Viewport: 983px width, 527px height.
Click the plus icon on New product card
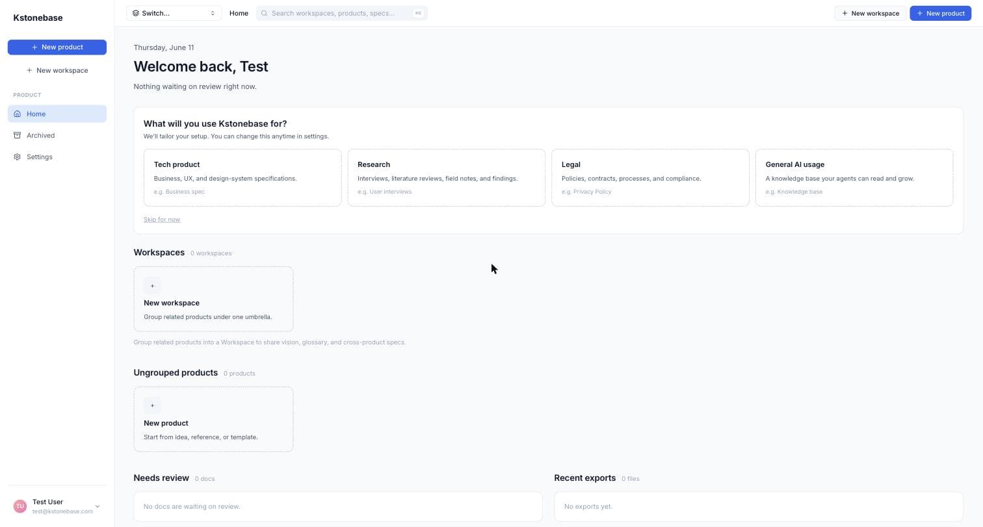click(x=152, y=405)
